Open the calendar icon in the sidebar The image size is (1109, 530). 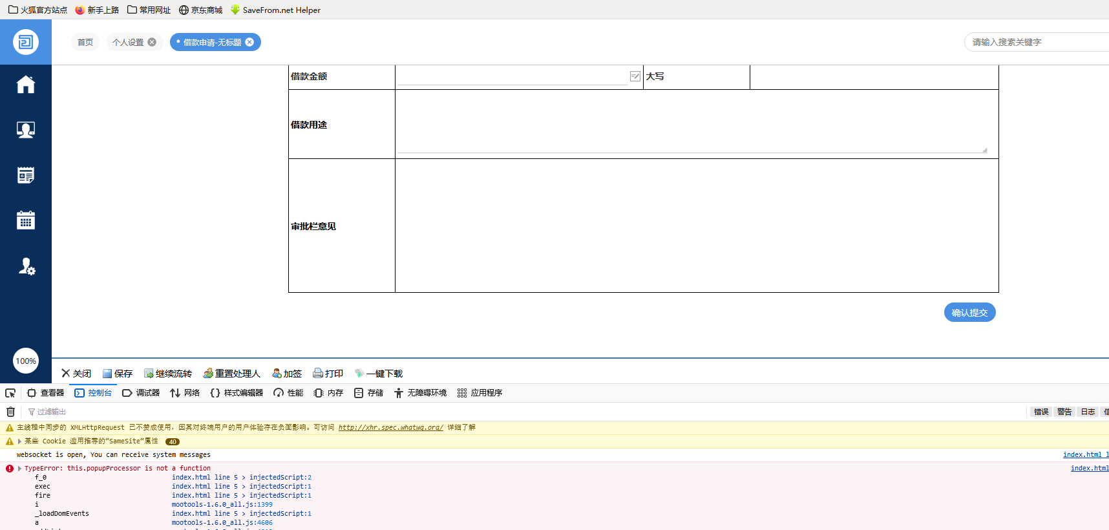[26, 220]
